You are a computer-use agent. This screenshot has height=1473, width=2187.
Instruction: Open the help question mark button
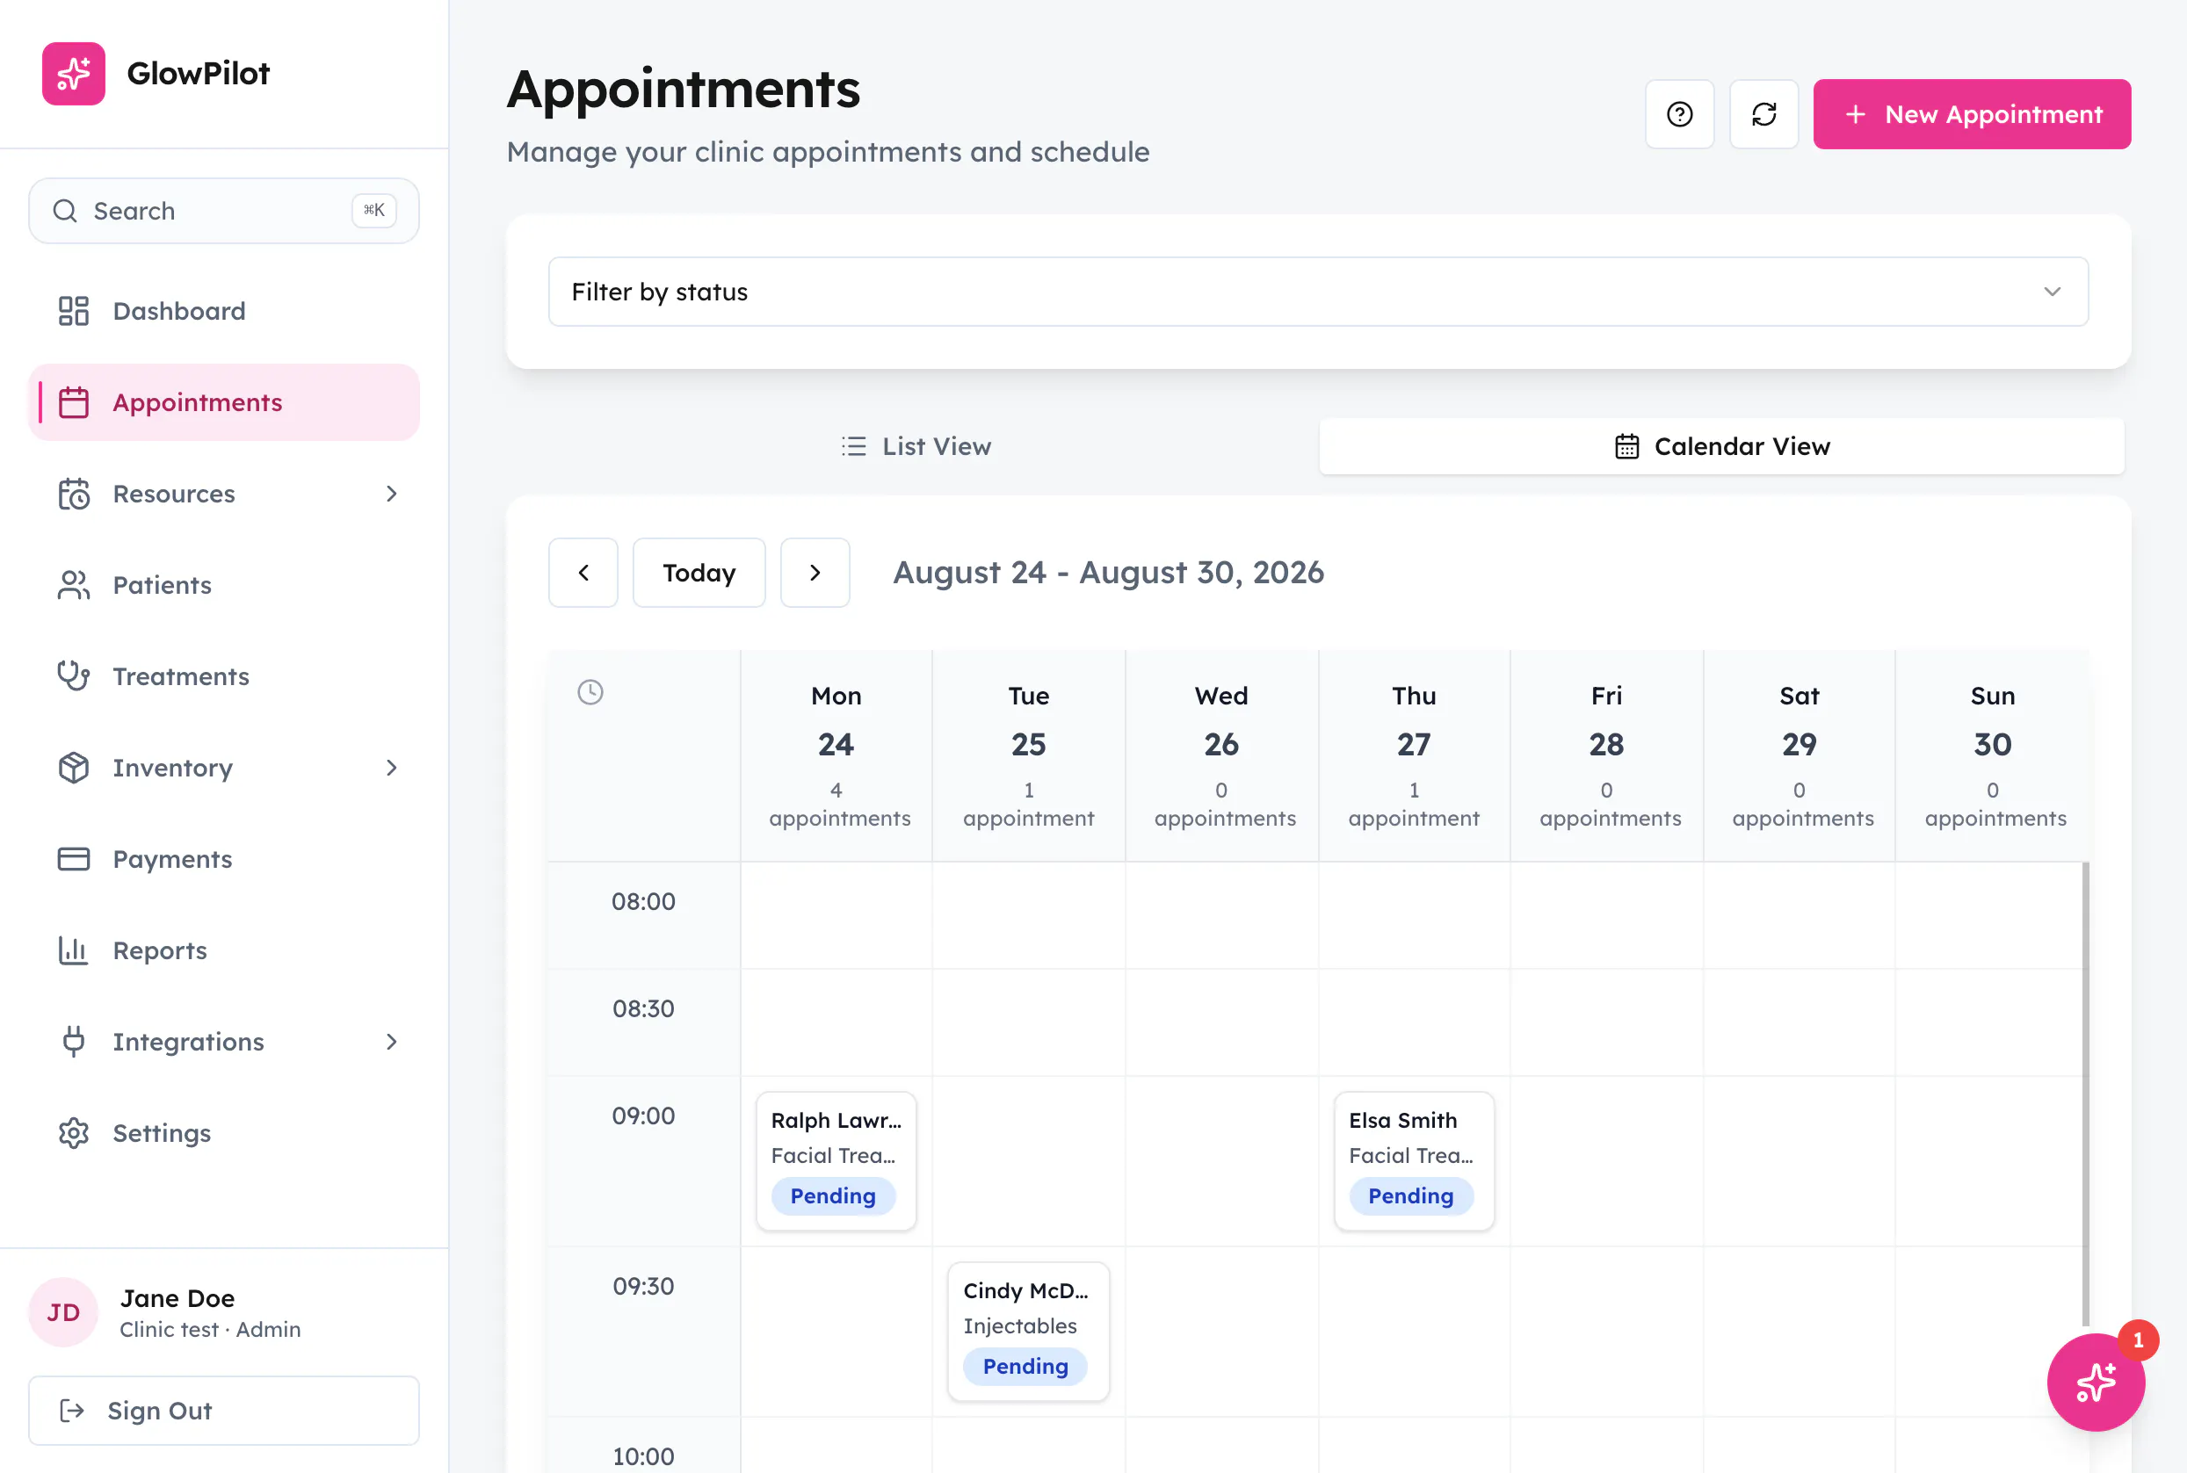tap(1679, 113)
